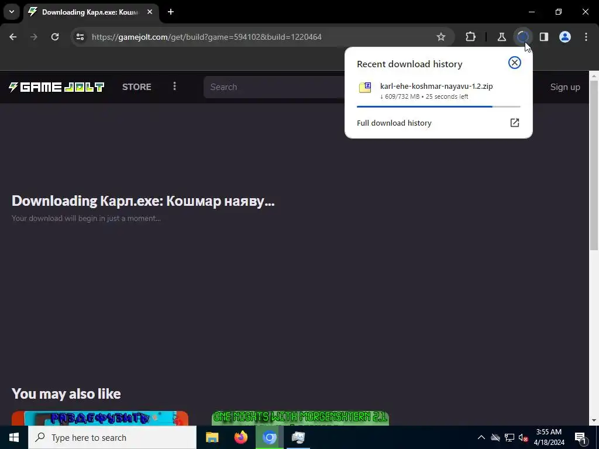Click the network tray icon
This screenshot has height=449, width=599.
pos(510,437)
